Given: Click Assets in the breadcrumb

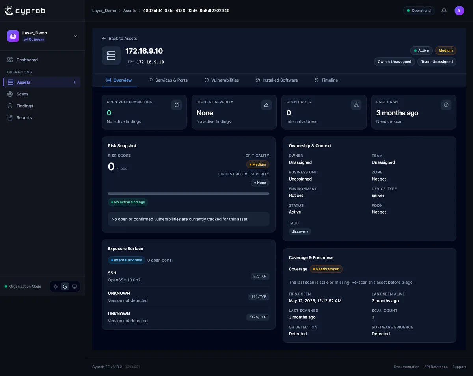Looking at the screenshot, I should tap(130, 11).
